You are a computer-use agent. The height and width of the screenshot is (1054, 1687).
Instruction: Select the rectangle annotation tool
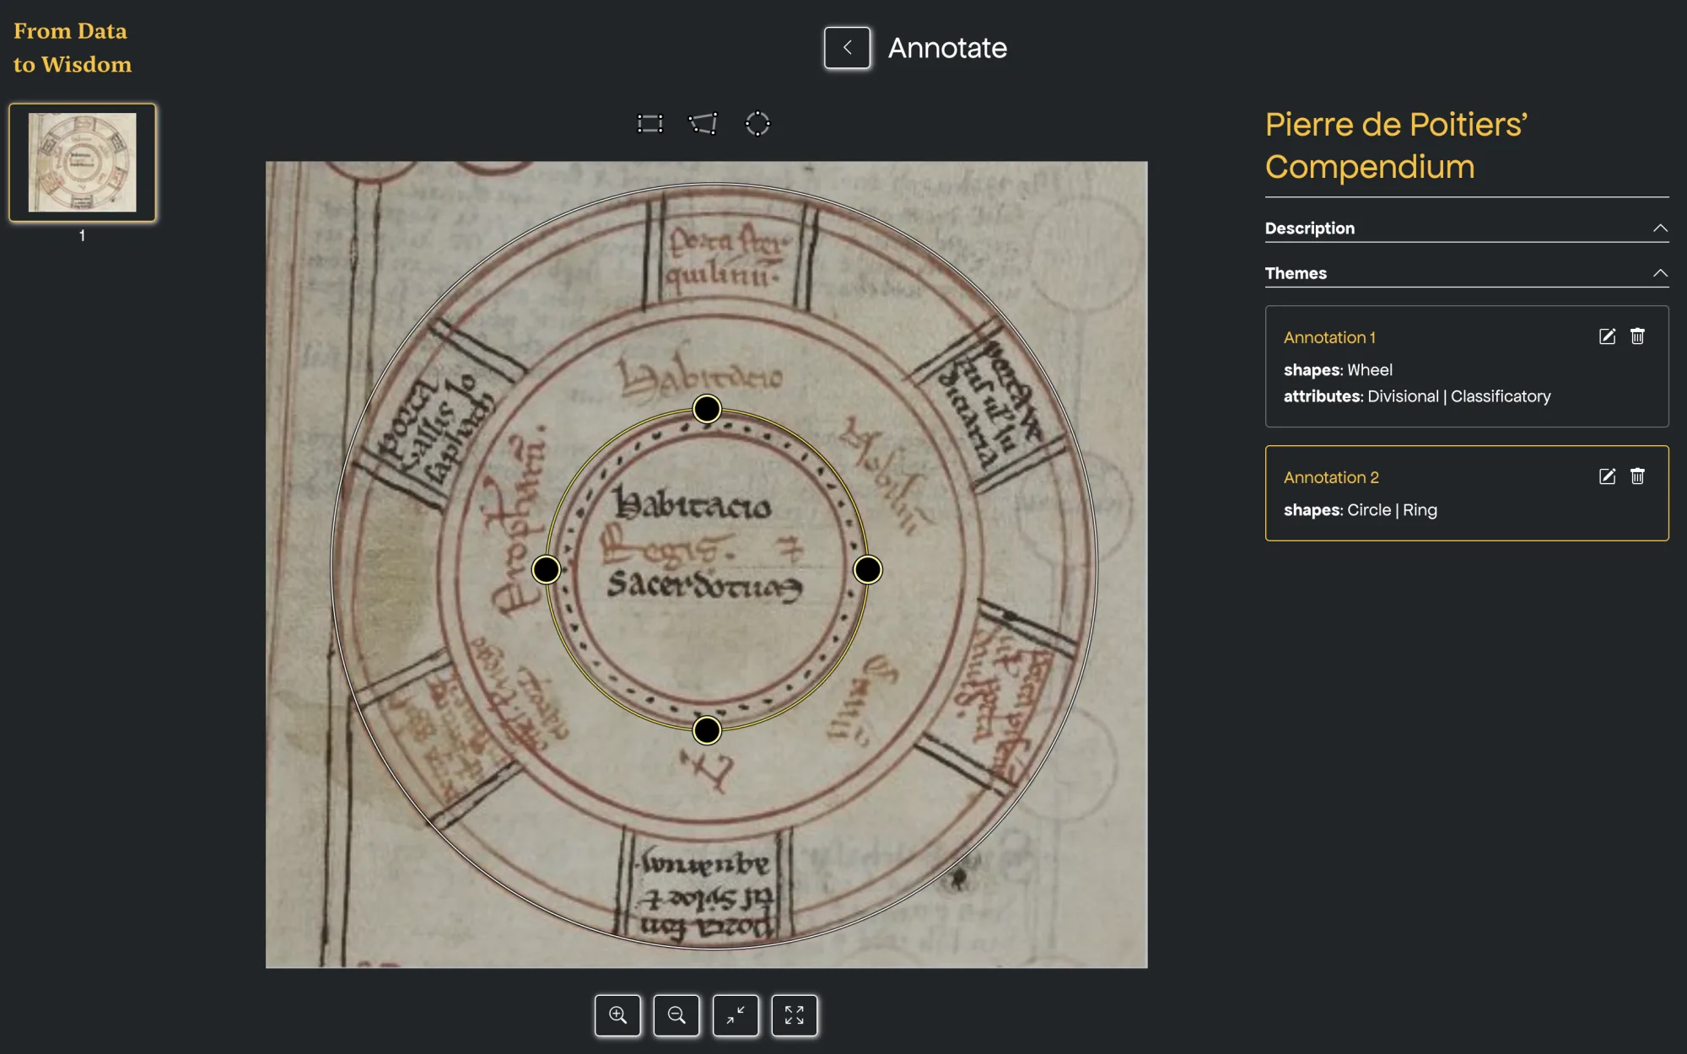pyautogui.click(x=649, y=124)
